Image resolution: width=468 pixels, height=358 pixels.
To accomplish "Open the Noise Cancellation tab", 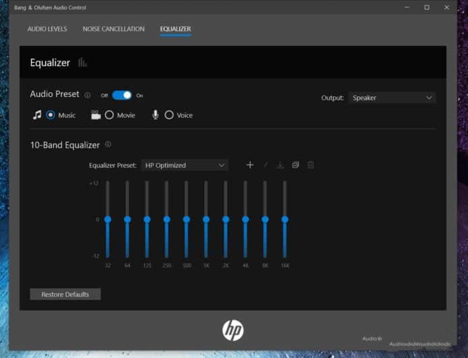I will (113, 29).
